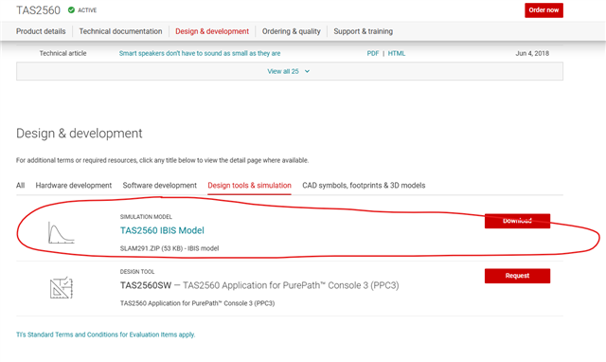Click the TAS2560 product title
The height and width of the screenshot is (362, 606).
[38, 10]
